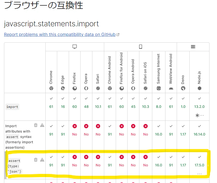Click the WebView Android column header text

(x=171, y=69)
